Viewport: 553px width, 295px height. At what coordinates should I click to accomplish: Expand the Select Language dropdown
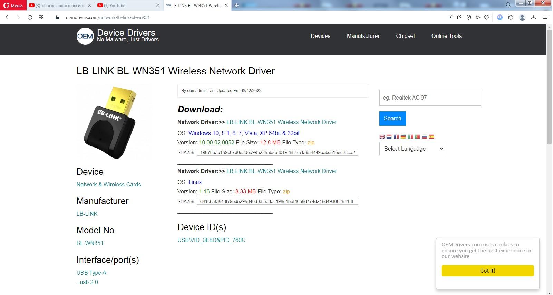coord(412,149)
